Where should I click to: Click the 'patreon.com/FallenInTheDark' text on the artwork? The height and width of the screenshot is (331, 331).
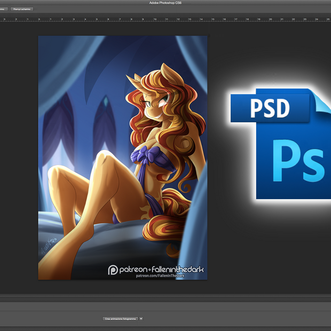tap(160, 275)
